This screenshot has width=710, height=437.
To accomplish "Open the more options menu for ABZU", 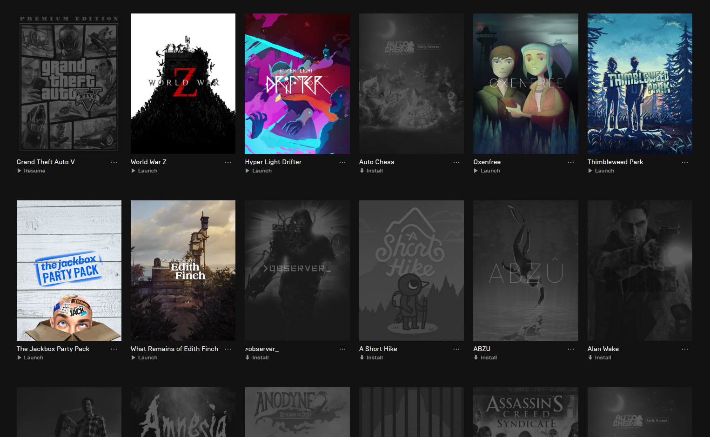I will 571,349.
